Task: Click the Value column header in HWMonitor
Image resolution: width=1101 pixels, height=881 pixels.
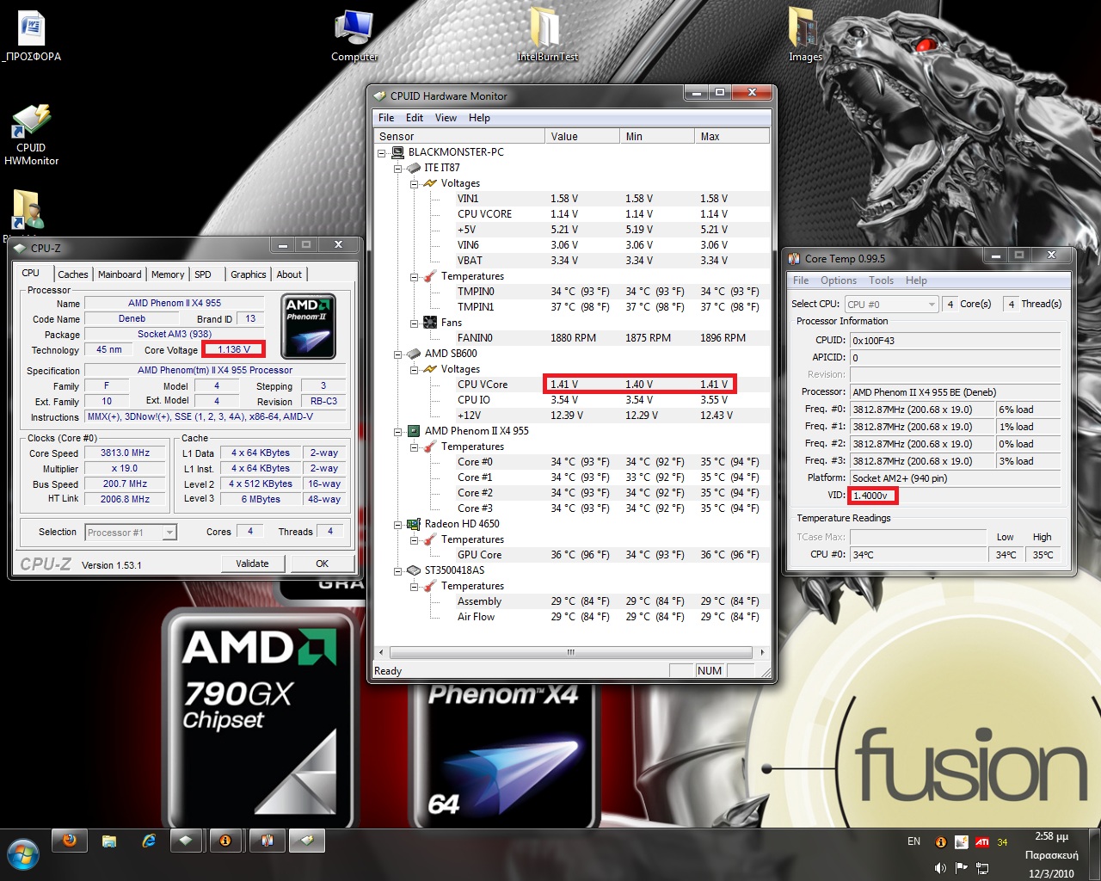Action: (x=582, y=136)
